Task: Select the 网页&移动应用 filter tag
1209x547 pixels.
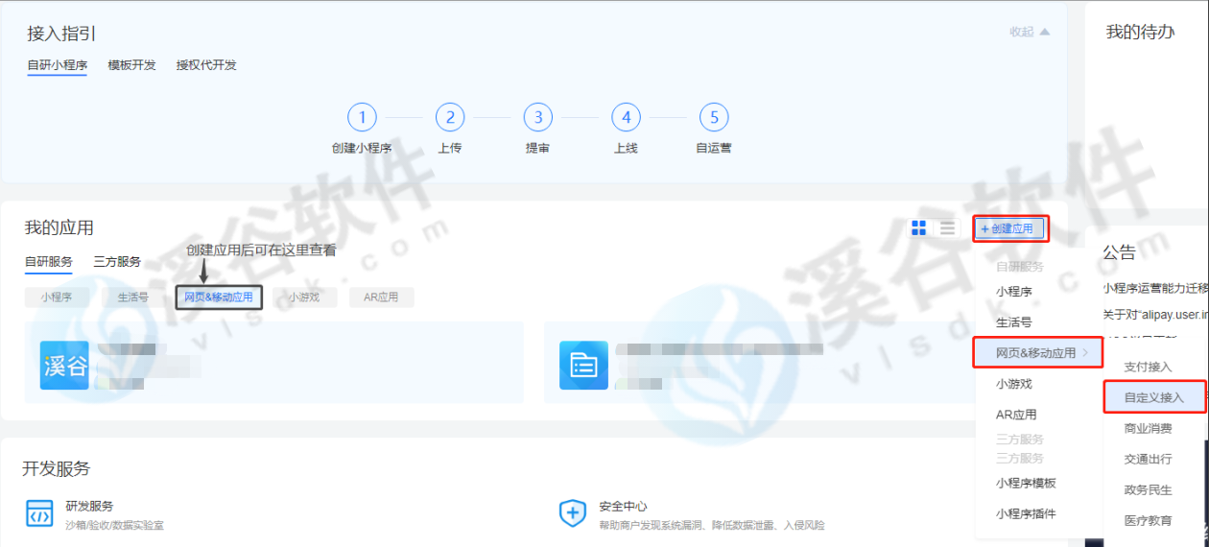Action: pos(219,297)
